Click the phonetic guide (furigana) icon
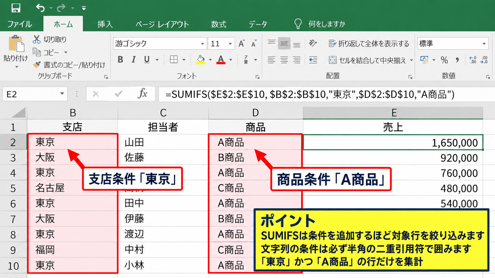This screenshot has width=495, height=278. 246,60
